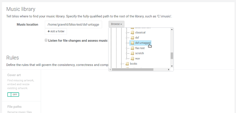236x113 pixels.
Task: Enable Listen for file changes checkbox
Action: pyautogui.click(x=46, y=40)
